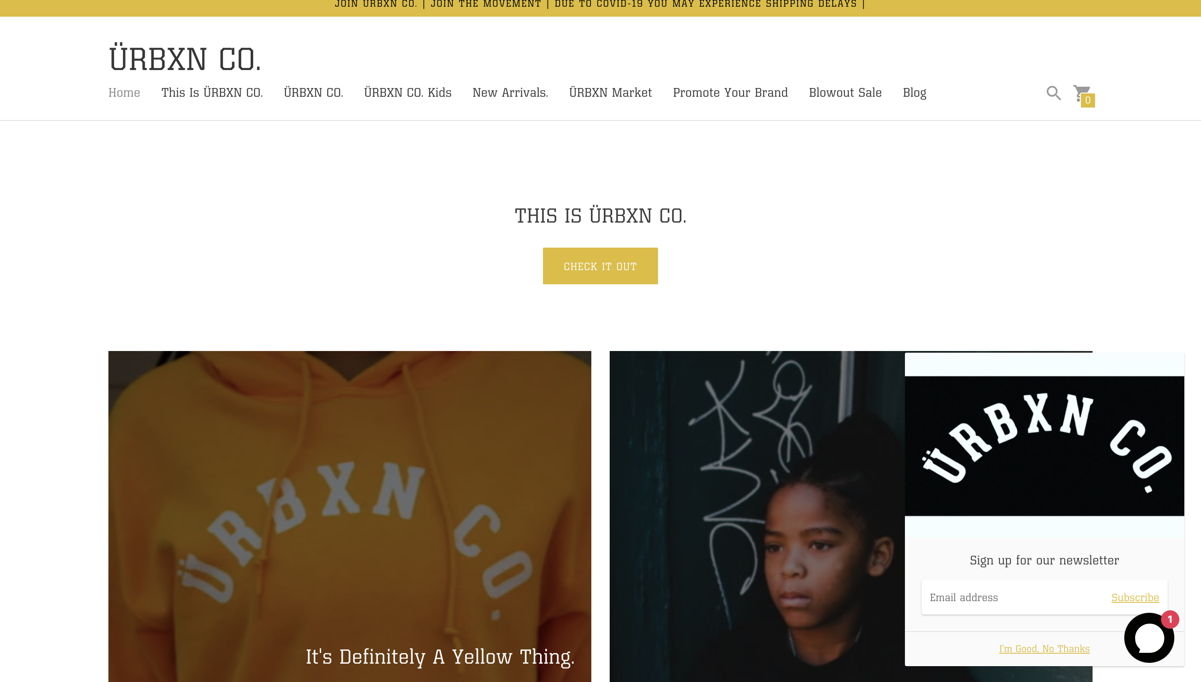Visit the Blowout Sale section
Screen dimensions: 1201x682
[845, 93]
